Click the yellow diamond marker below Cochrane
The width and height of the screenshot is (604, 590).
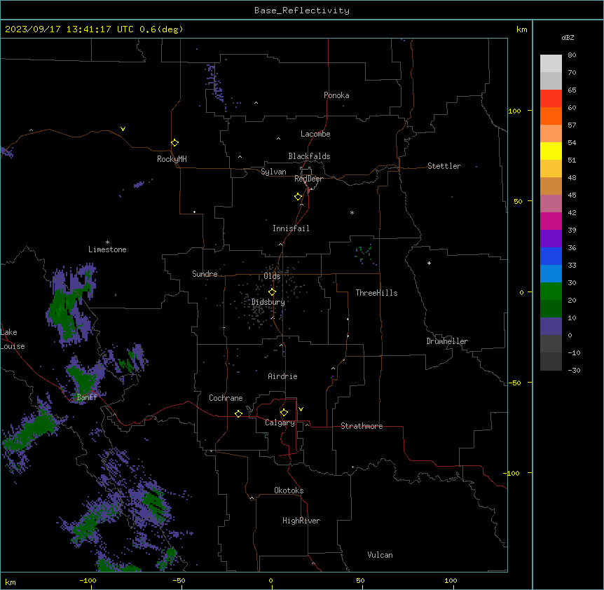[238, 413]
